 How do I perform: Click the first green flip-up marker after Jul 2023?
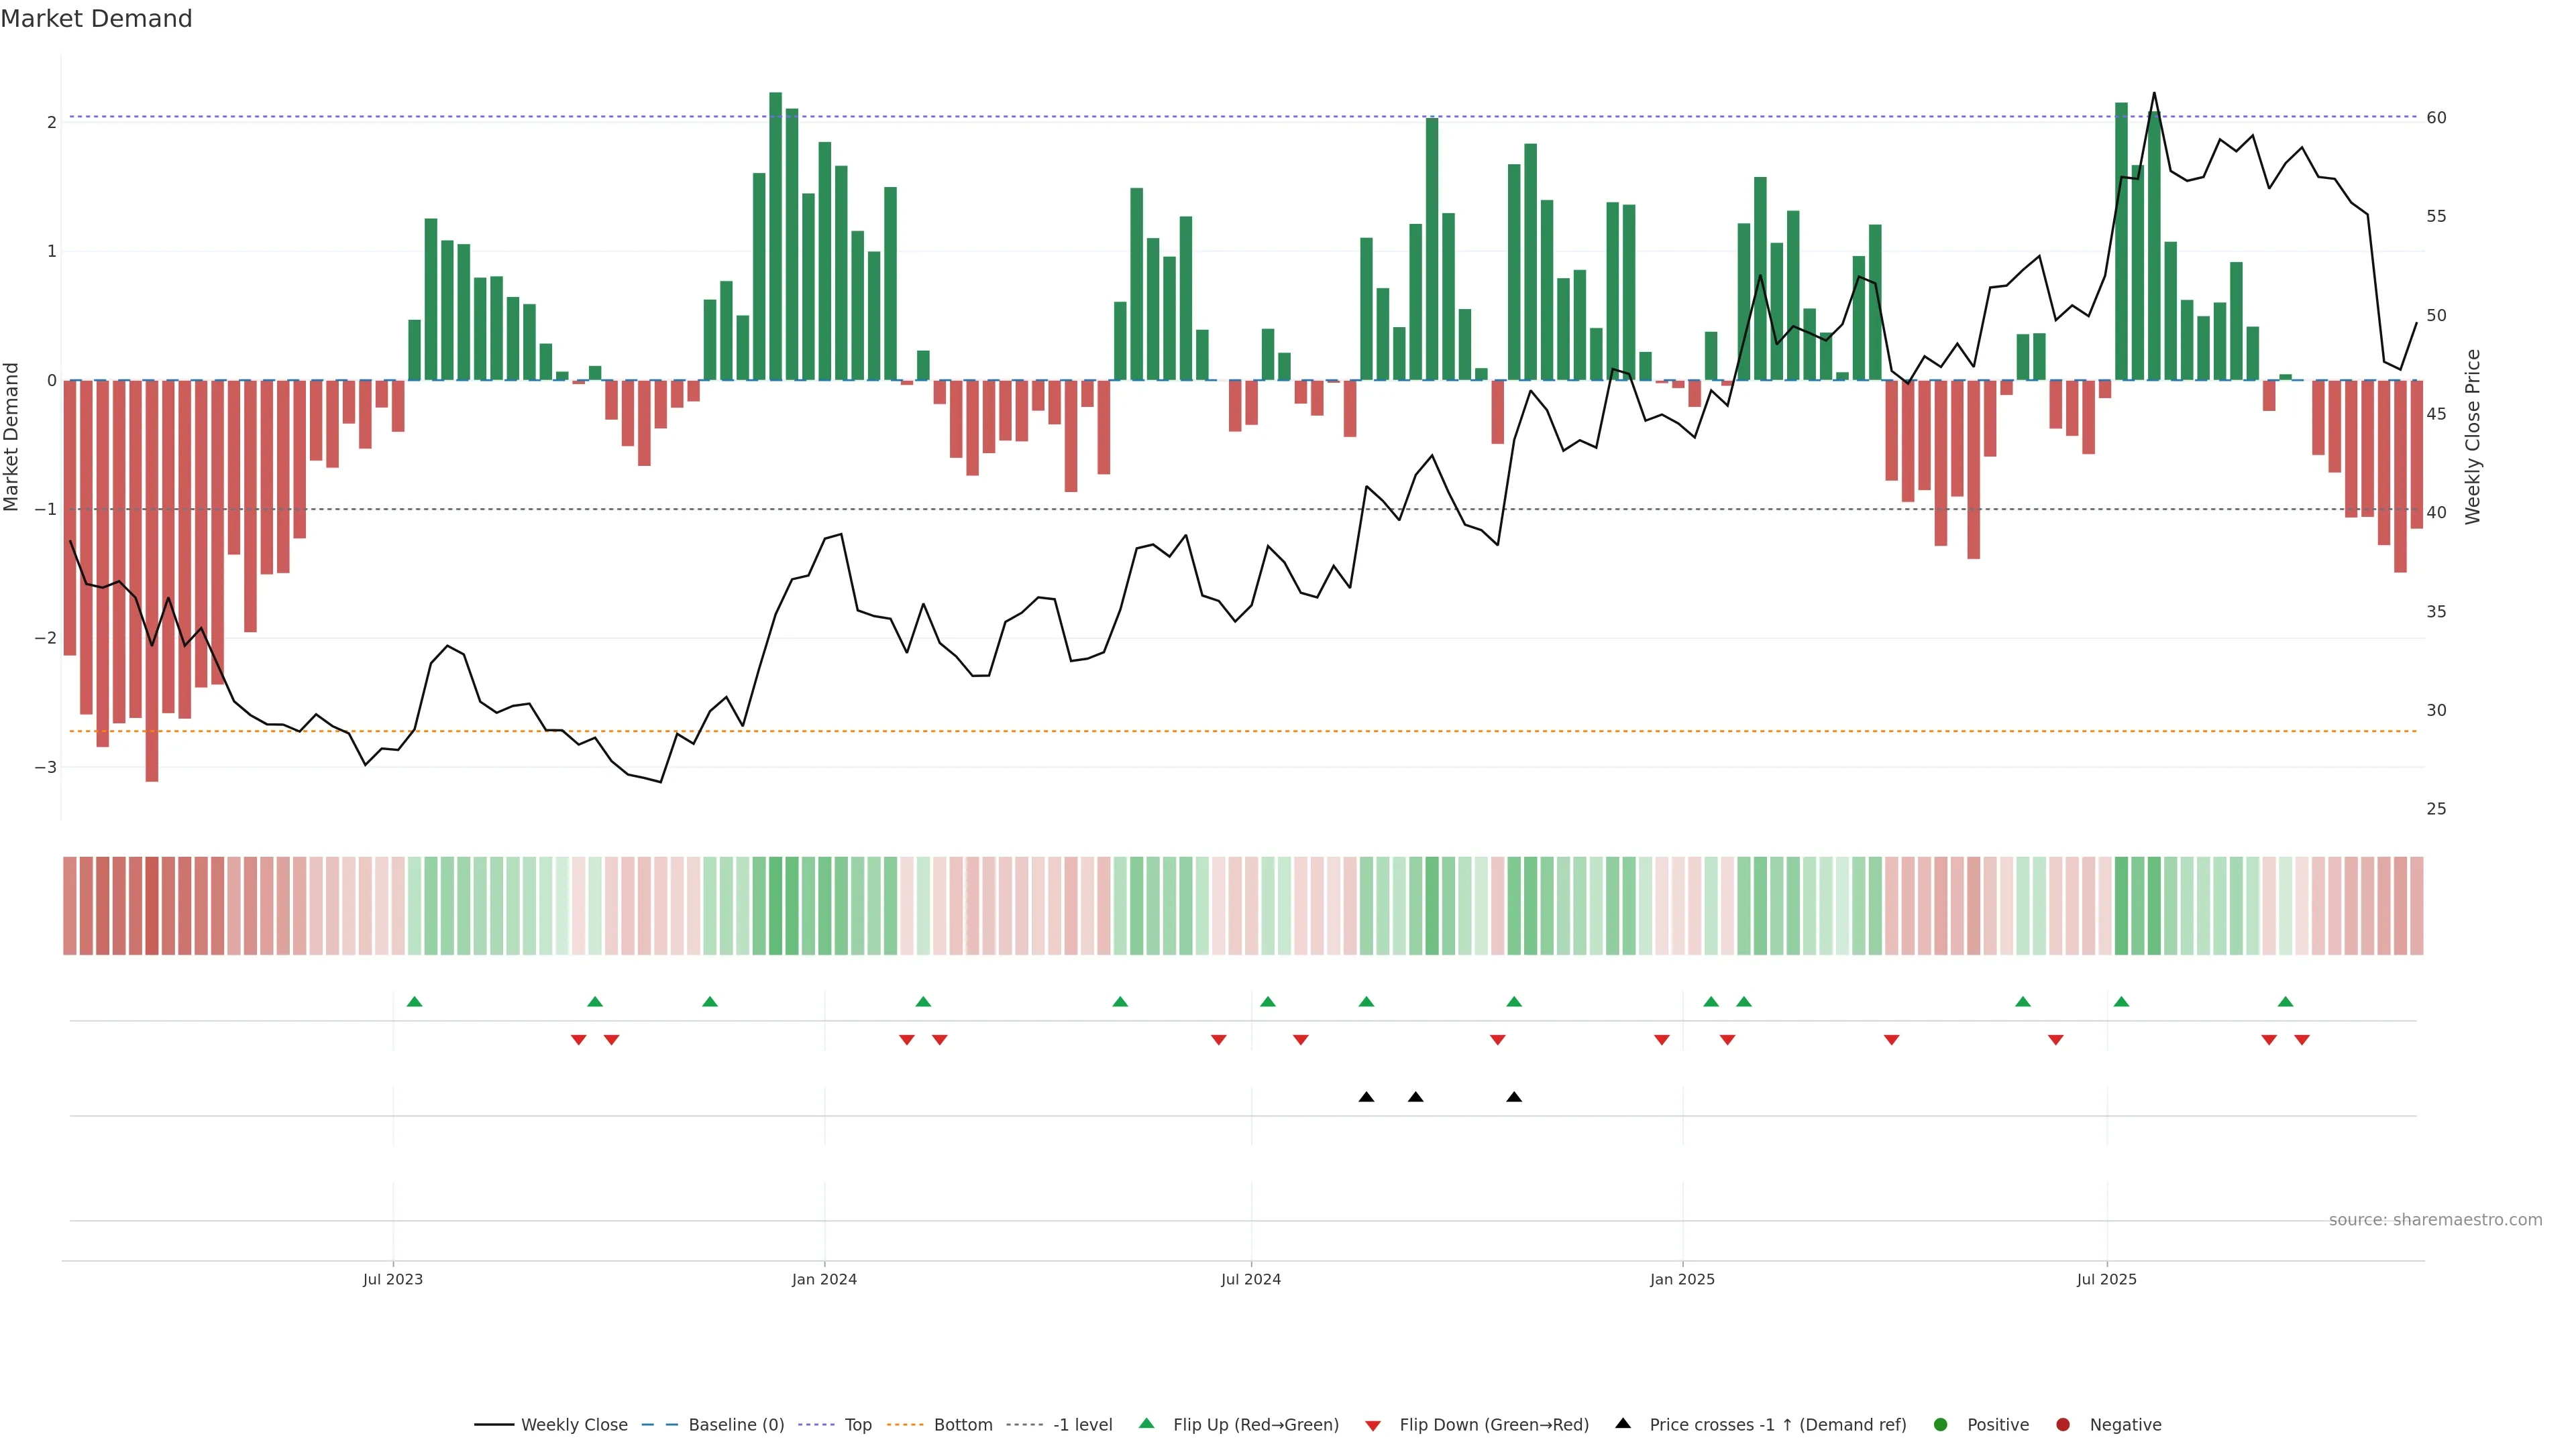tap(415, 1002)
